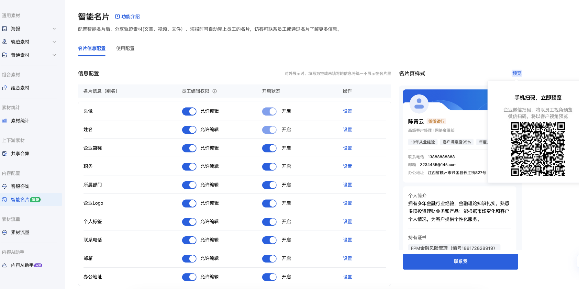Viewport: 579px width, 289px height.
Task: Click the phone number 13888888888
Action: click(441, 157)
